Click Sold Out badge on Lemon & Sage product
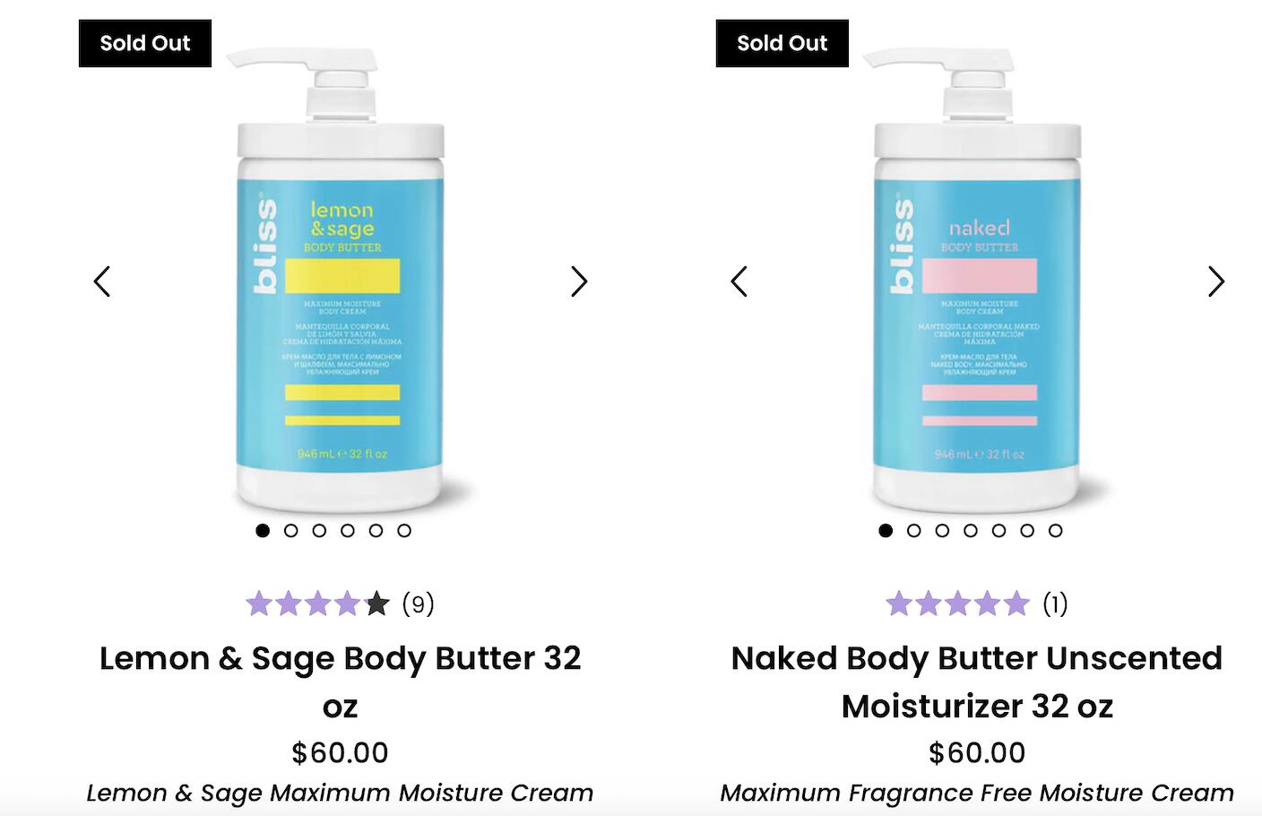The image size is (1262, 816). pos(145,43)
